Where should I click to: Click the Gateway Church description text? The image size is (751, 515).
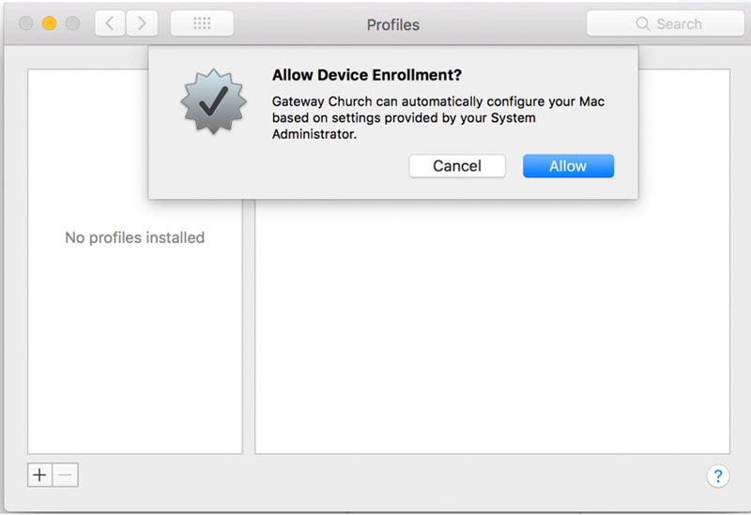[438, 118]
